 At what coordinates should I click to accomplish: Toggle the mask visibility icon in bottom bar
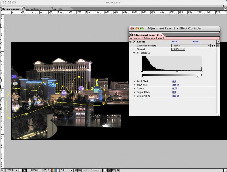click(24, 170)
